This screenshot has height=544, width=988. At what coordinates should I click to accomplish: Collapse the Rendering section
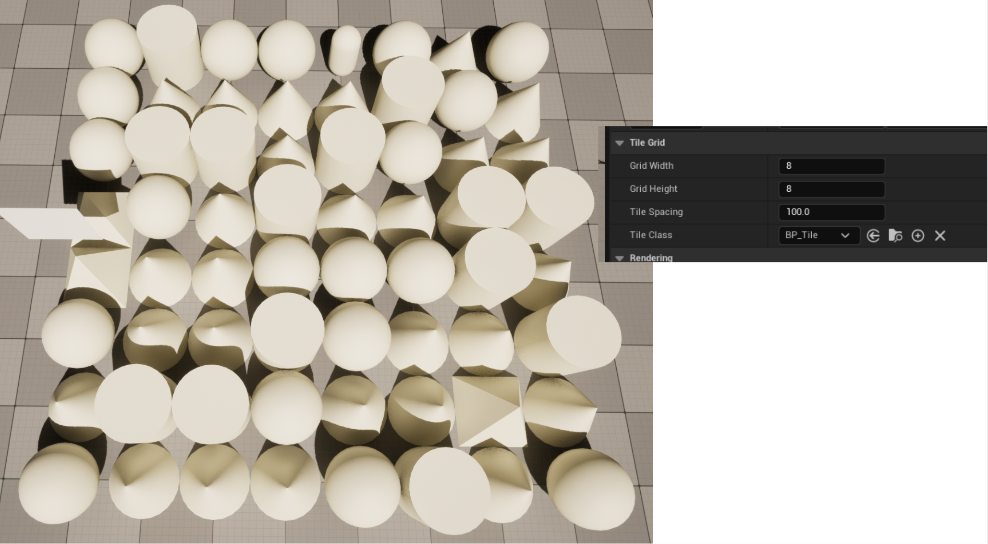[620, 258]
